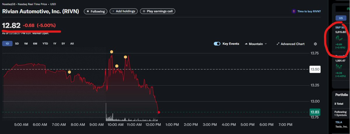Image resolution: width=350 pixels, height=134 pixels.
Task: Select the US market tab in sidebar
Action: pos(341,18)
